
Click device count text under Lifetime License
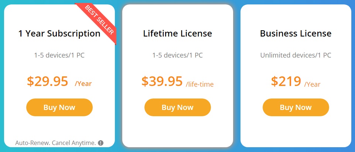pyautogui.click(x=177, y=55)
